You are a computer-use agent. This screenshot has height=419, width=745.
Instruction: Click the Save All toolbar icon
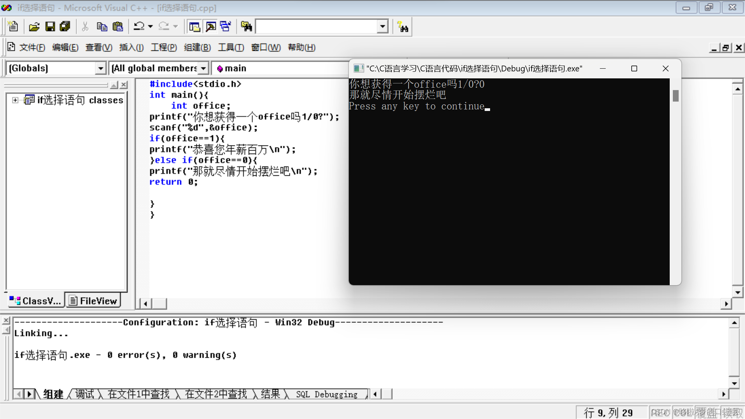(65, 26)
